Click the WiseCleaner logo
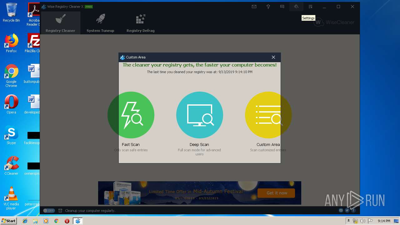This screenshot has height=225, width=400. tap(334, 22)
